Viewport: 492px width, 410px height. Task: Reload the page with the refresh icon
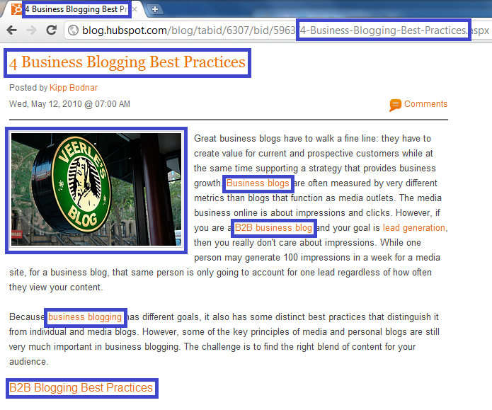point(51,30)
